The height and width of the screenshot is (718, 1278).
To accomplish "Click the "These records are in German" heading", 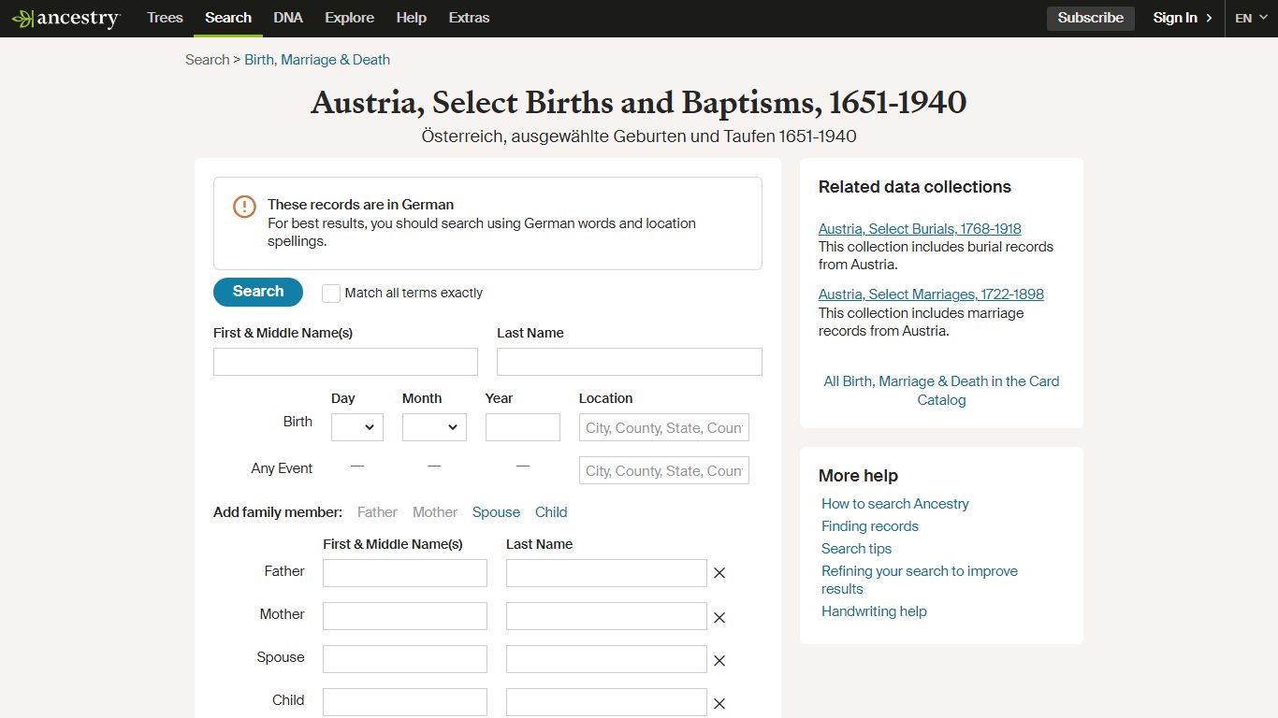I will pos(360,205).
